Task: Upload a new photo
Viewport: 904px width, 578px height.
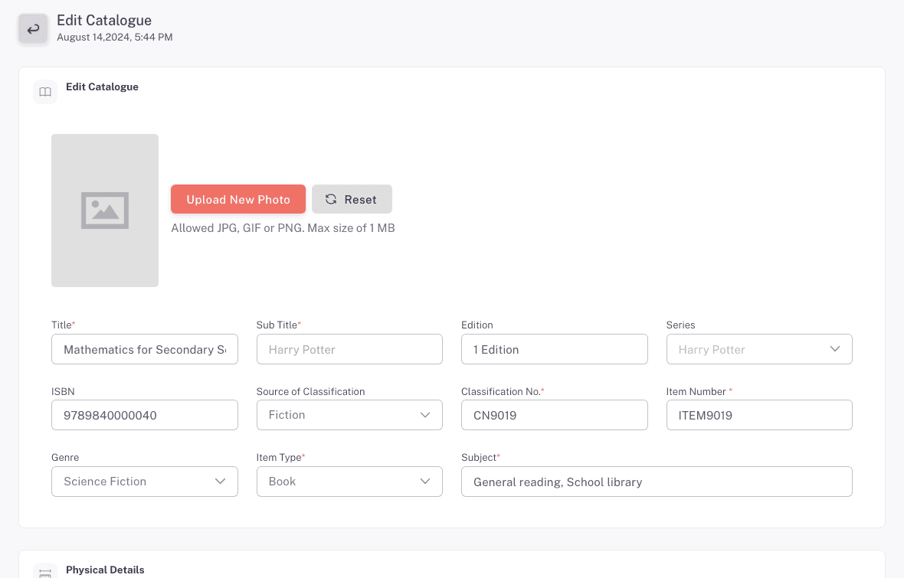Action: pos(238,199)
